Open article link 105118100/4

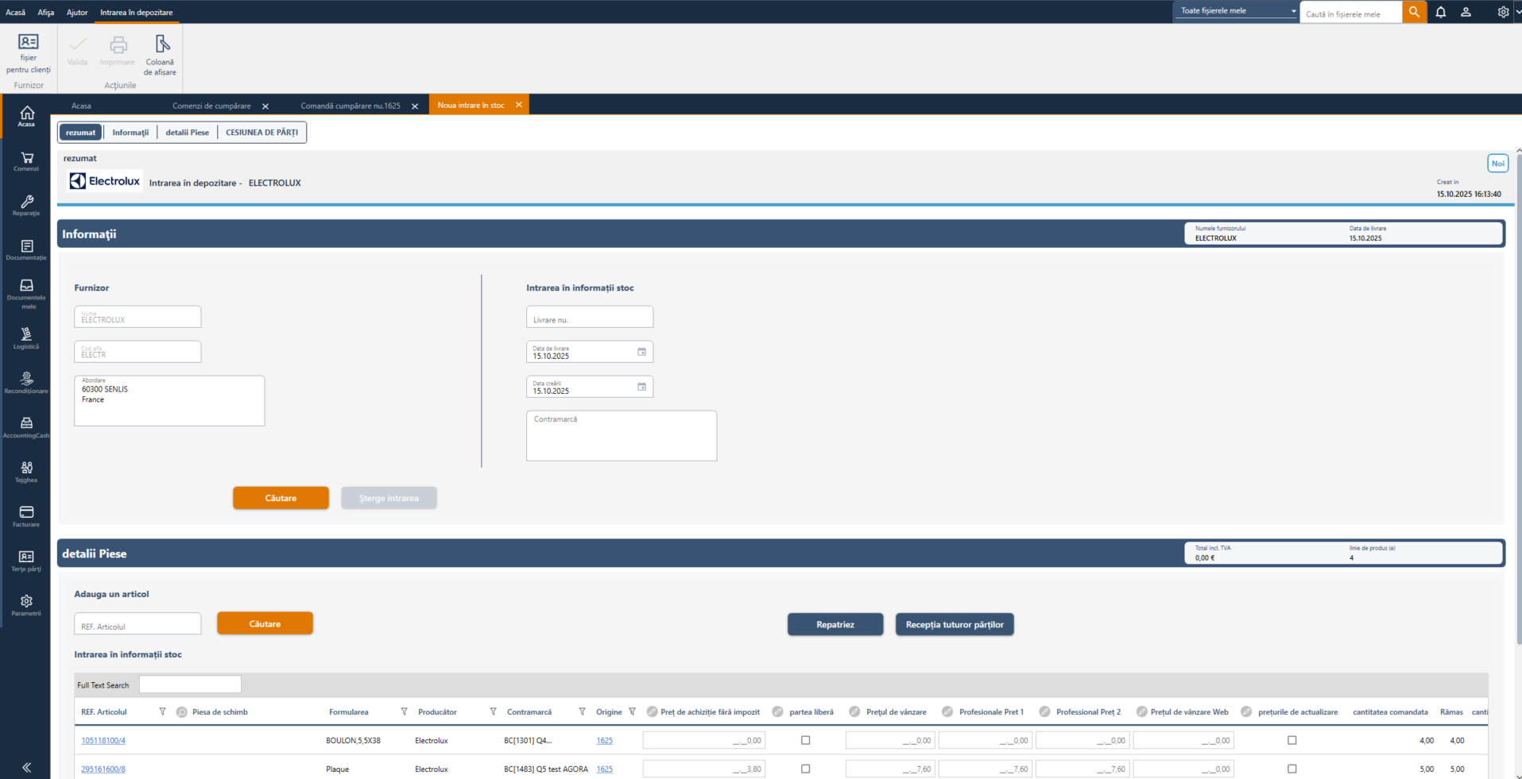tap(103, 740)
